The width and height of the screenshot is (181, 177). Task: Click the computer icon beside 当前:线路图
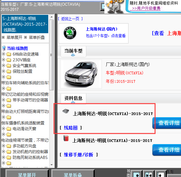tap(4, 48)
